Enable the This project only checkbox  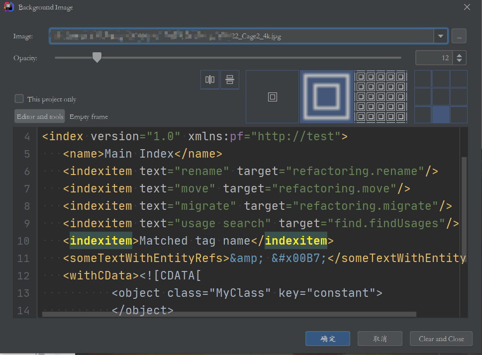tap(19, 98)
